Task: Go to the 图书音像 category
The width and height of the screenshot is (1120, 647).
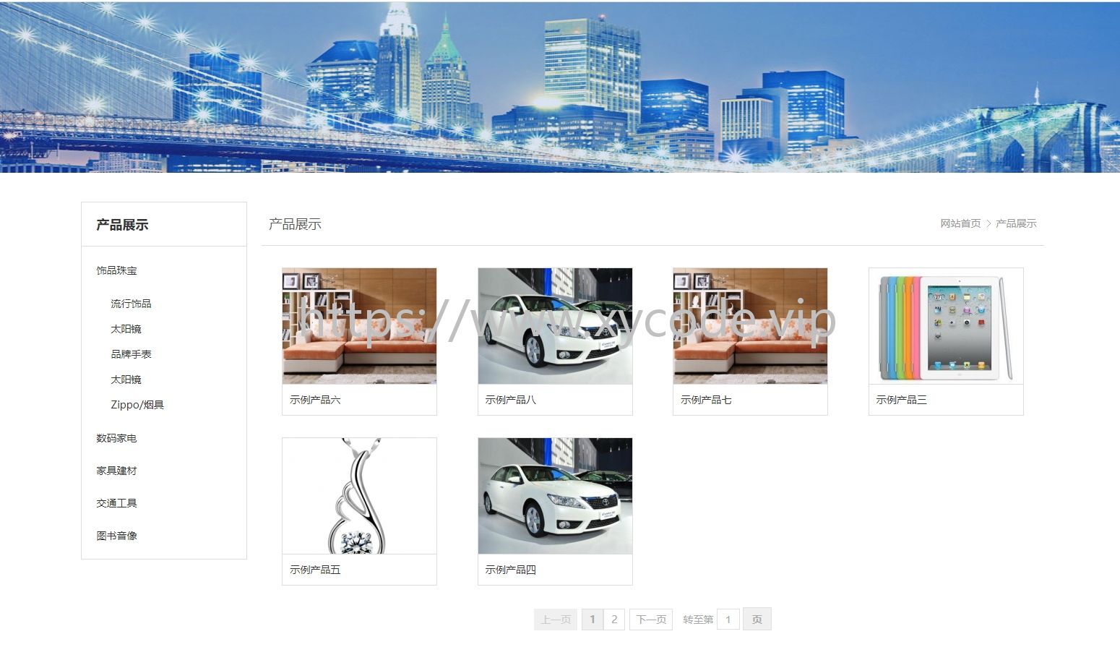Action: click(116, 536)
